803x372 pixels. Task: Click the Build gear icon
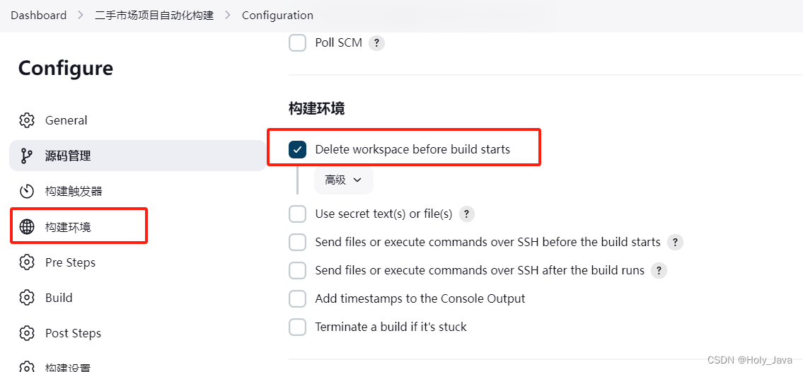(x=27, y=298)
